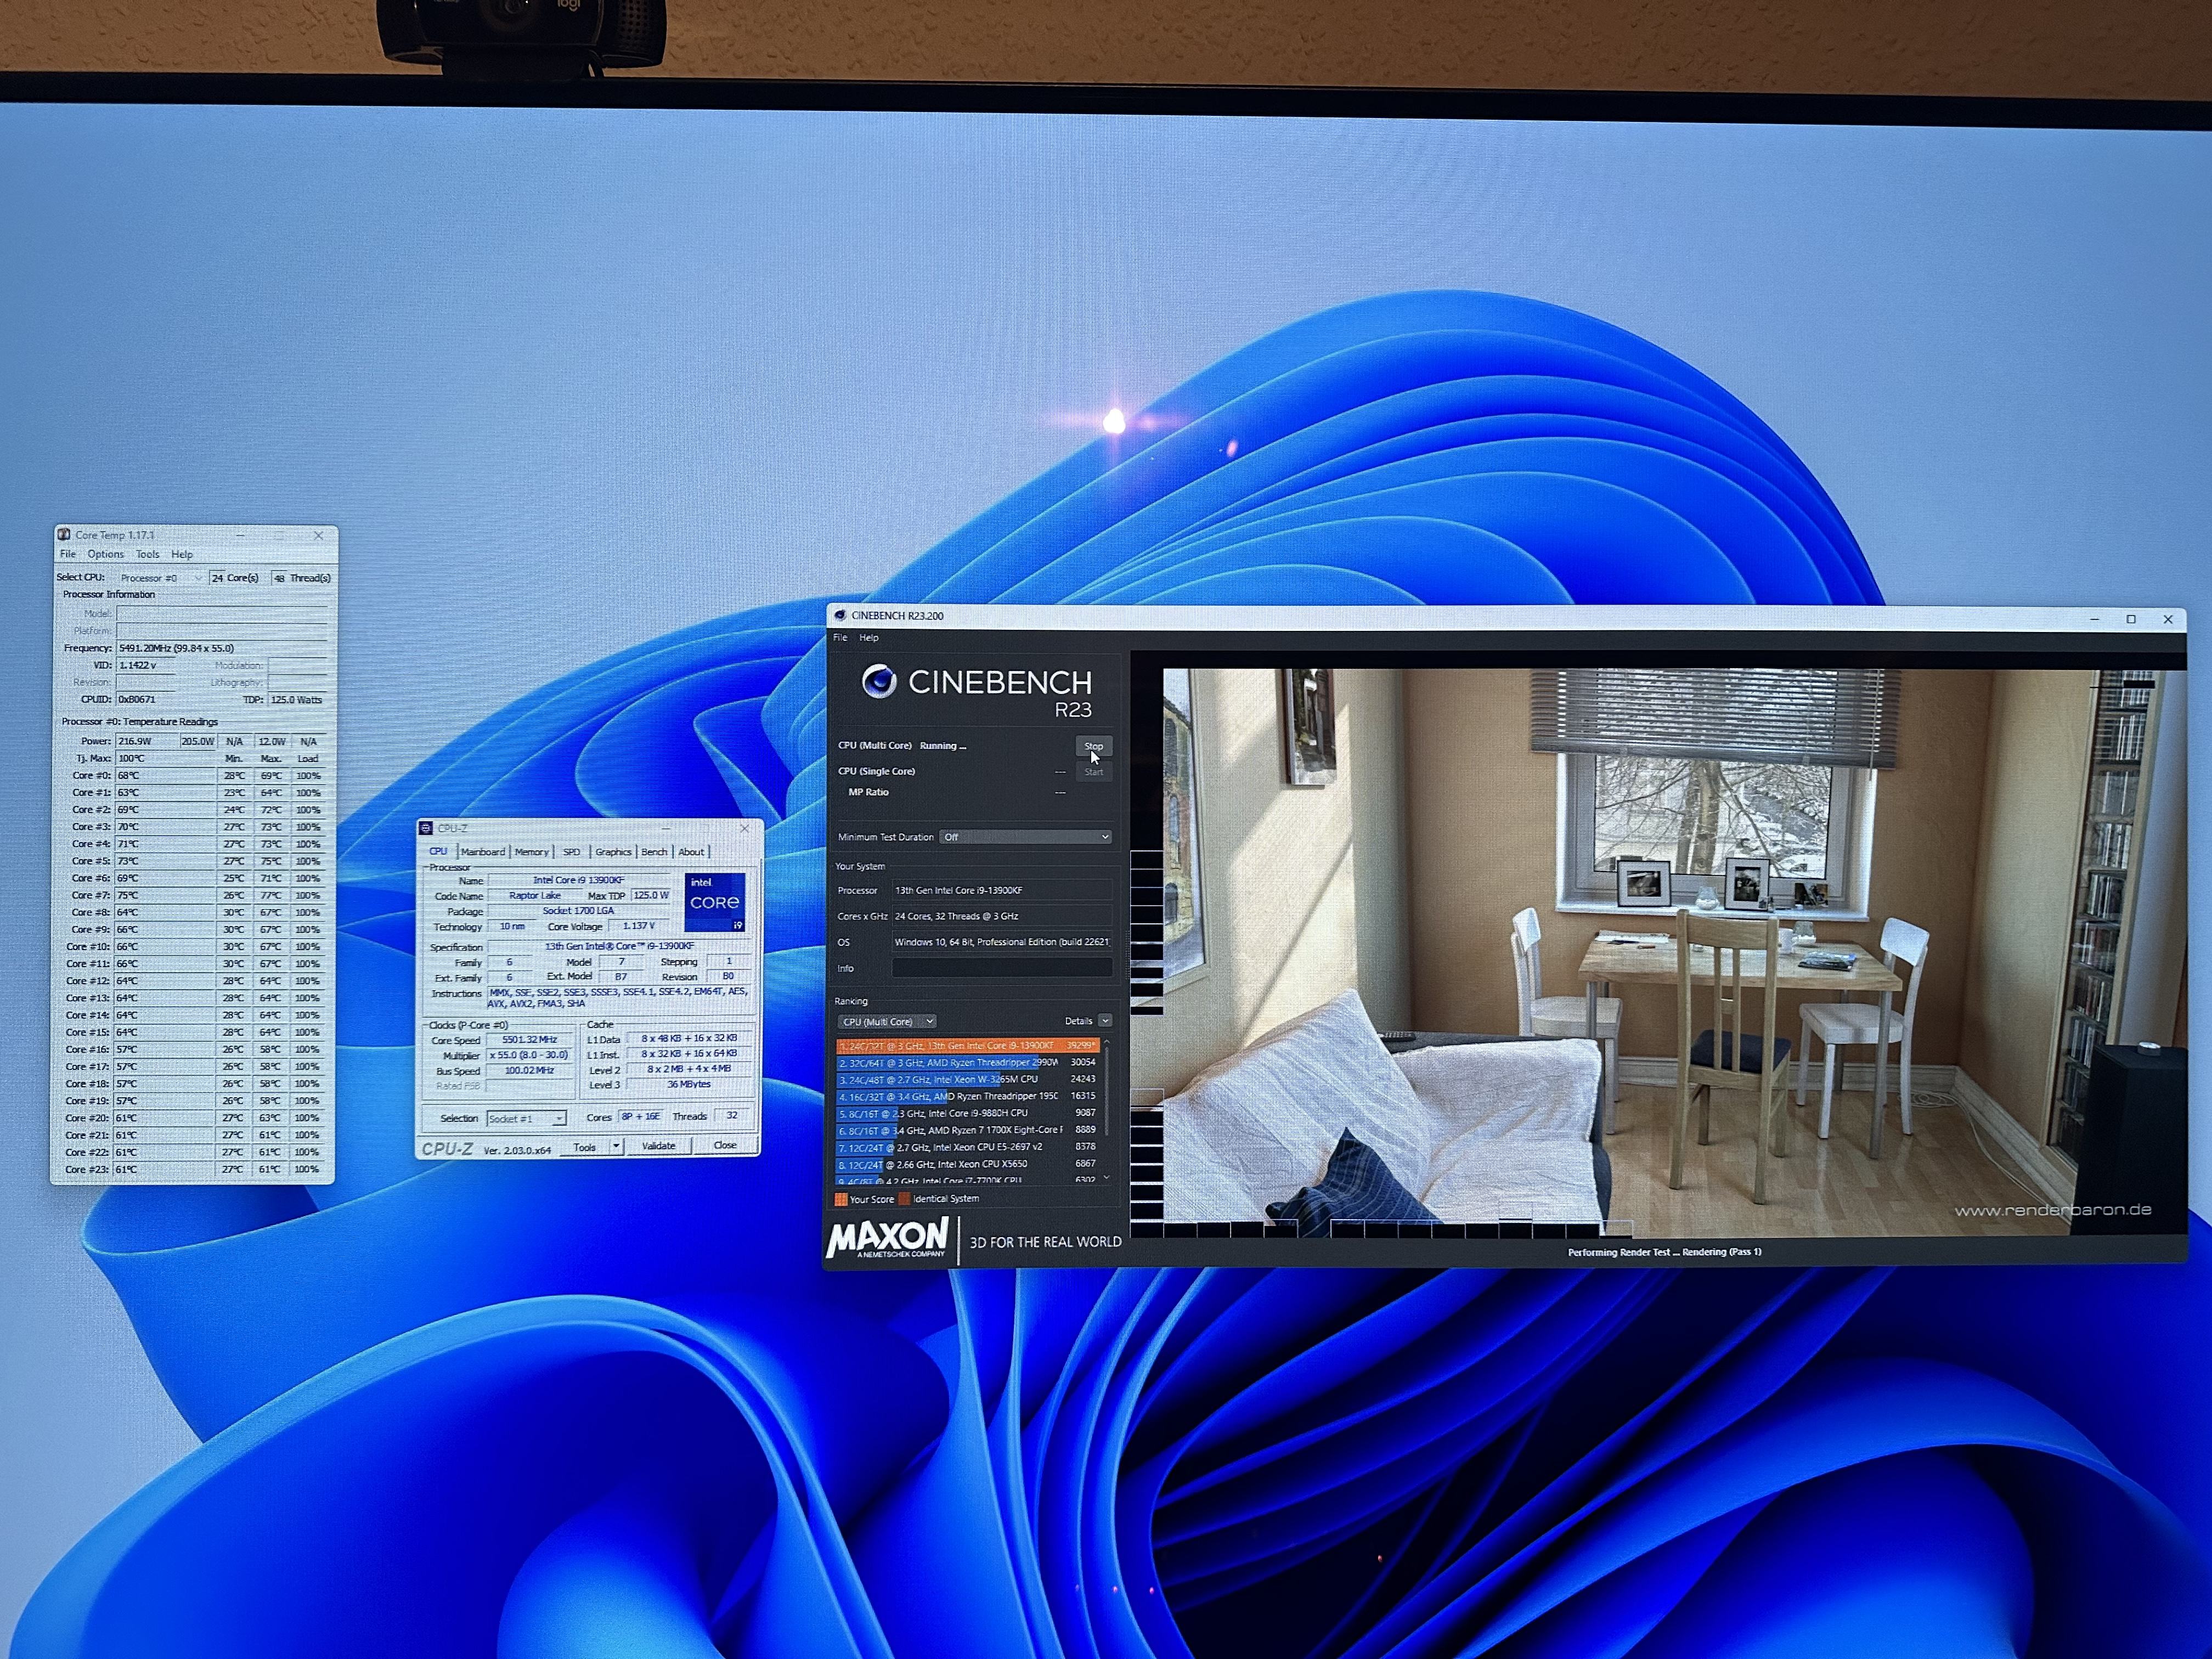Open Ranking CPU (Multi Core) dropdown
The width and height of the screenshot is (2212, 1659).
(887, 1022)
